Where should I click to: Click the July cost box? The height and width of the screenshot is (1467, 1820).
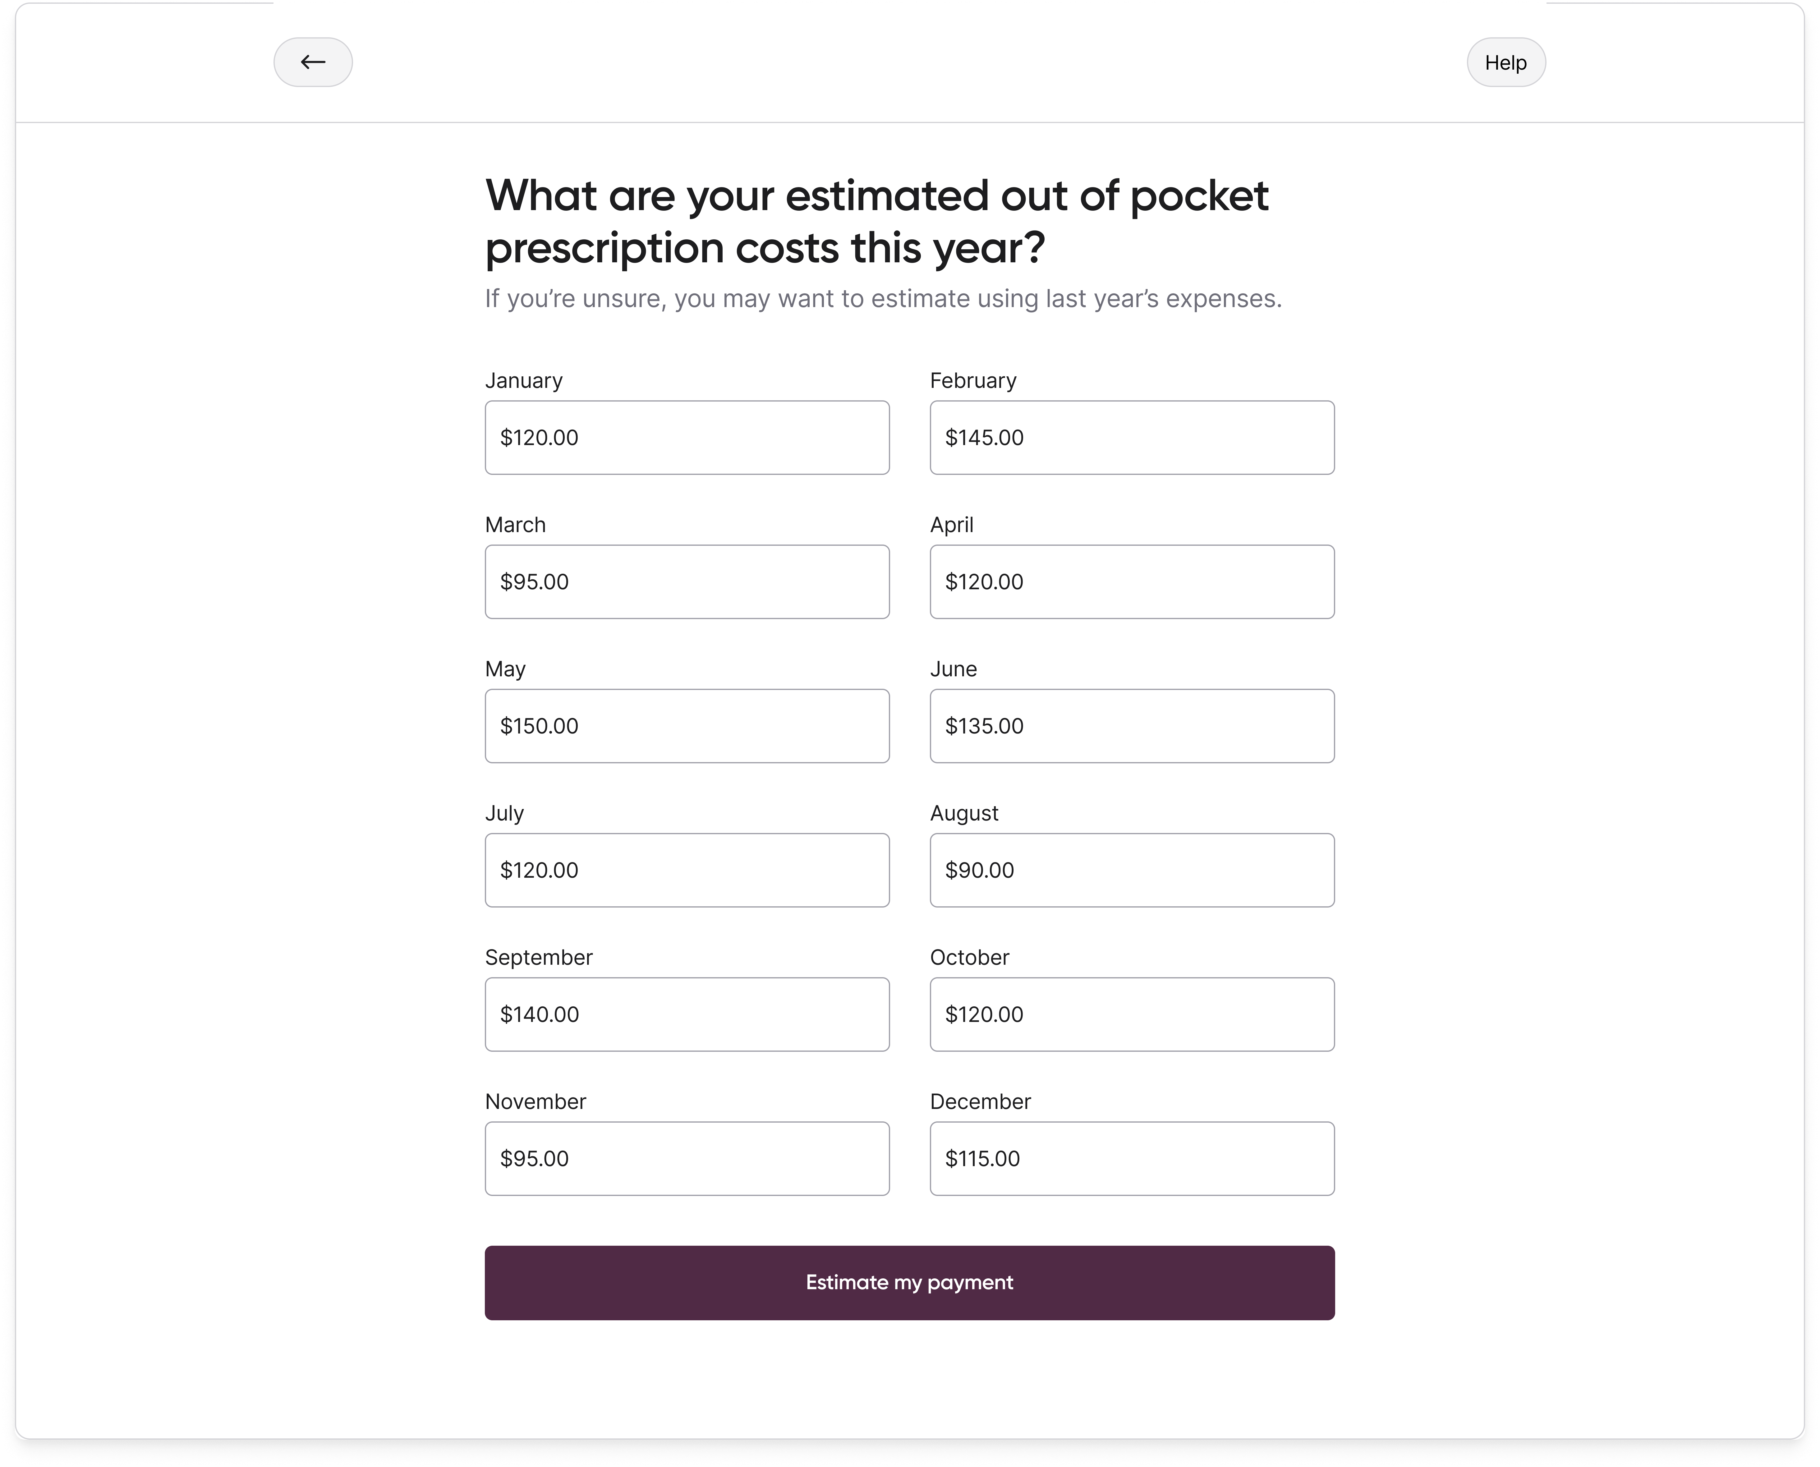point(686,870)
